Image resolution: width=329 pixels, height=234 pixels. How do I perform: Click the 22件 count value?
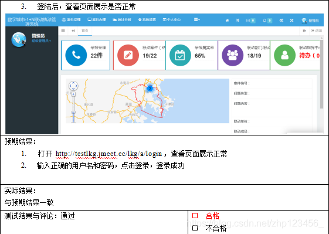(x=97, y=56)
